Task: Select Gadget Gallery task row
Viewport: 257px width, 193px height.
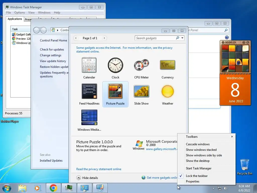Action: point(21,34)
